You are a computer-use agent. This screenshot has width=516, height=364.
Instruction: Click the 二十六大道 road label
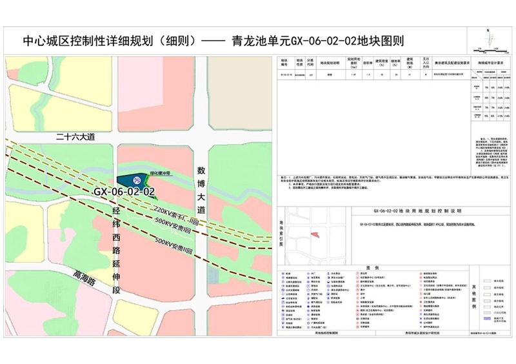(75, 137)
